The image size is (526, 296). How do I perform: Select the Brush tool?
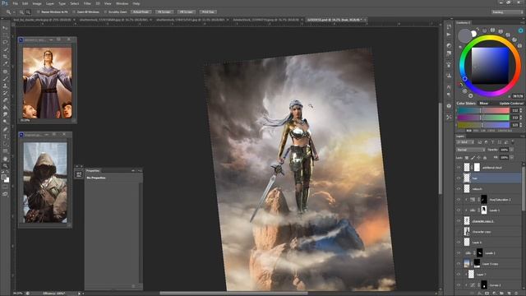5,79
